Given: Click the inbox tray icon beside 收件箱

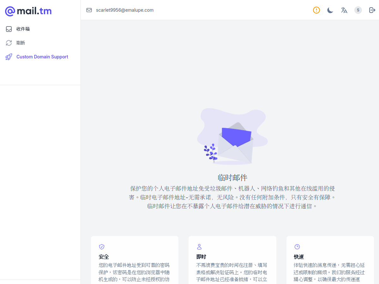Looking at the screenshot, I should [x=9, y=29].
